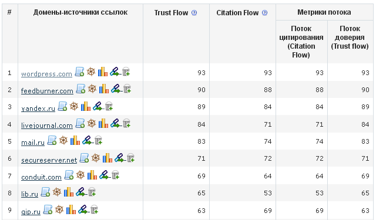The height and width of the screenshot is (220, 376).
Task: Follow the secureserver.net link
Action: [49, 160]
